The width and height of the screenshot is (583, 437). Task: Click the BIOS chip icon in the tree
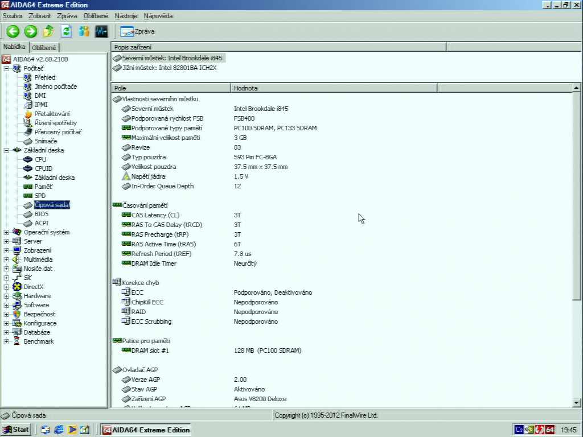tap(28, 214)
